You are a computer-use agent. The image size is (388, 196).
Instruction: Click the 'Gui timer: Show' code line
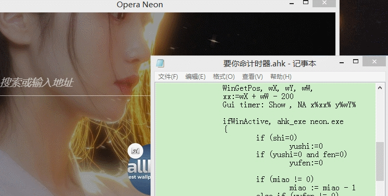coord(289,105)
